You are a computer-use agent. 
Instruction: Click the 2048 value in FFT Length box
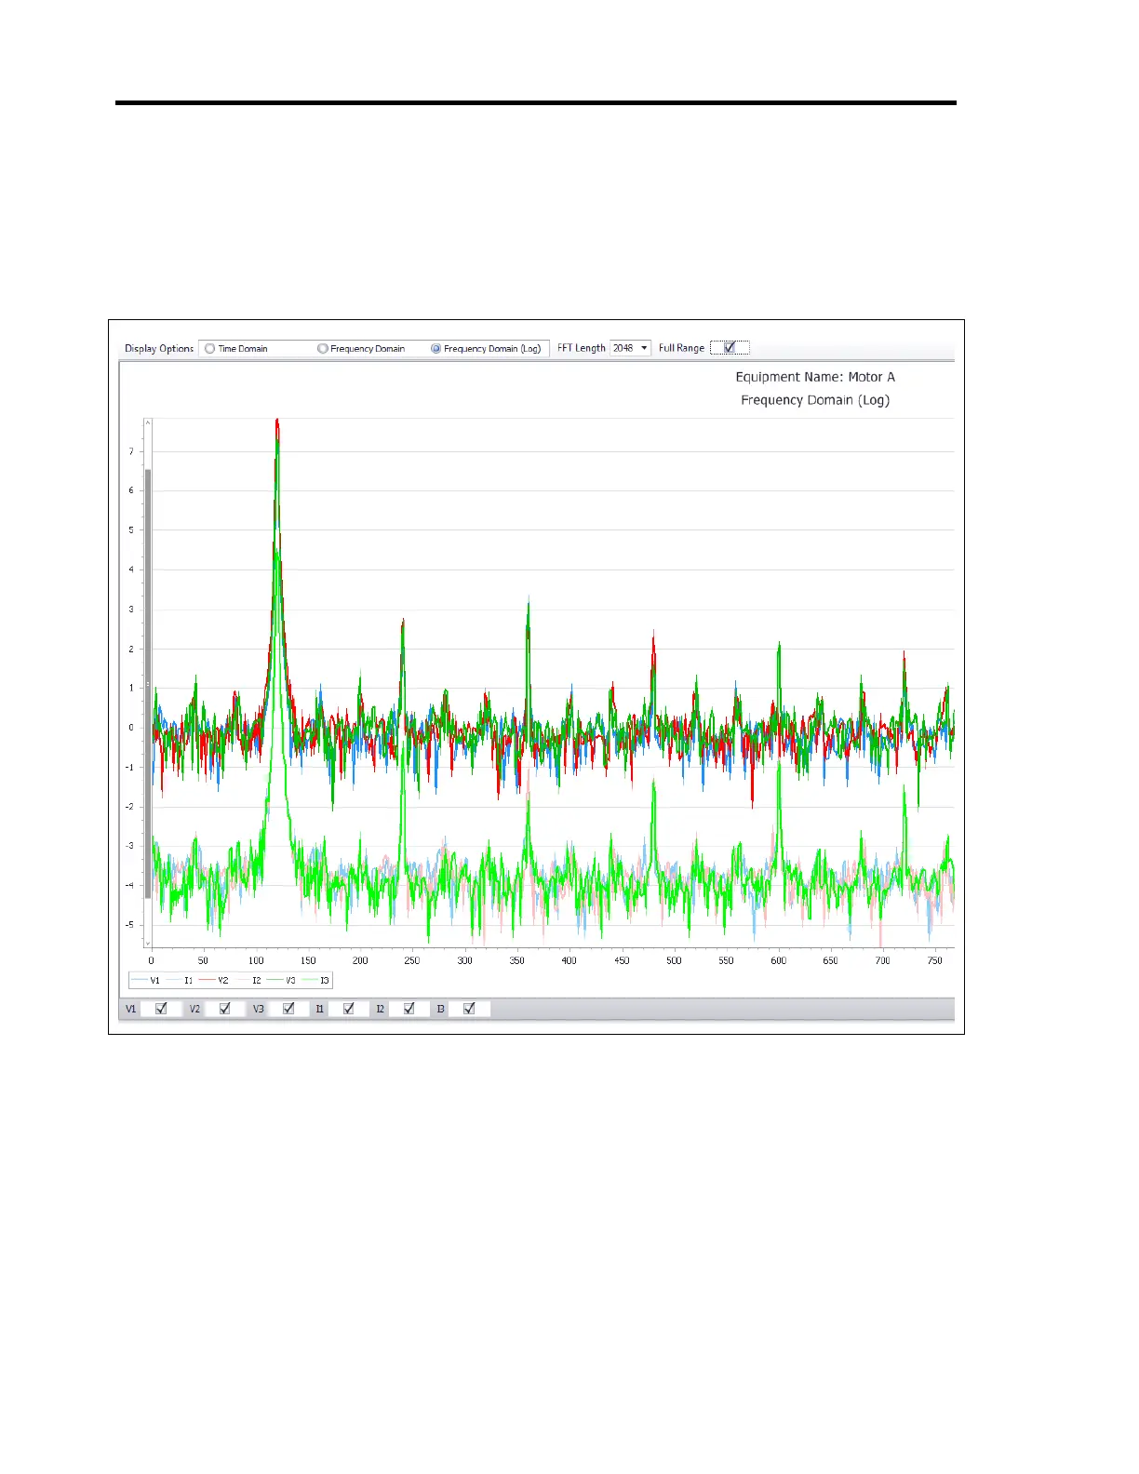pos(623,348)
